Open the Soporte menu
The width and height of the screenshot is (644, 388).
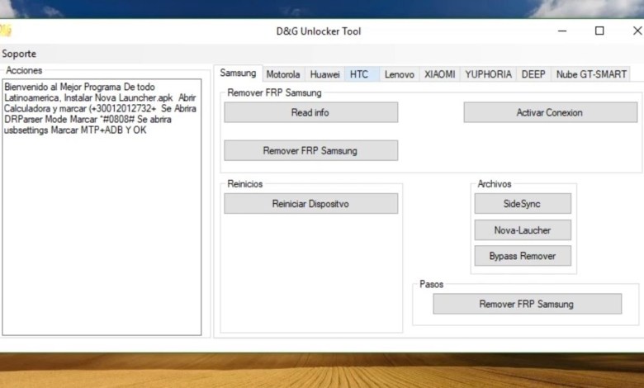19,54
